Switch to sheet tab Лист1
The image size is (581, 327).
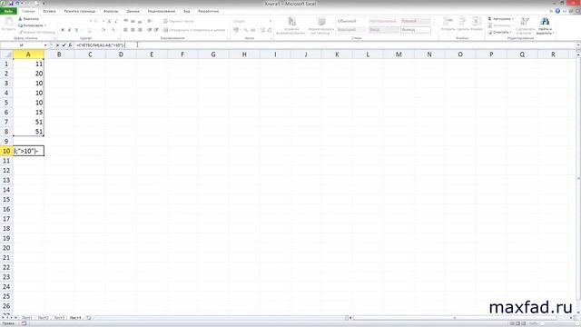coord(26,318)
